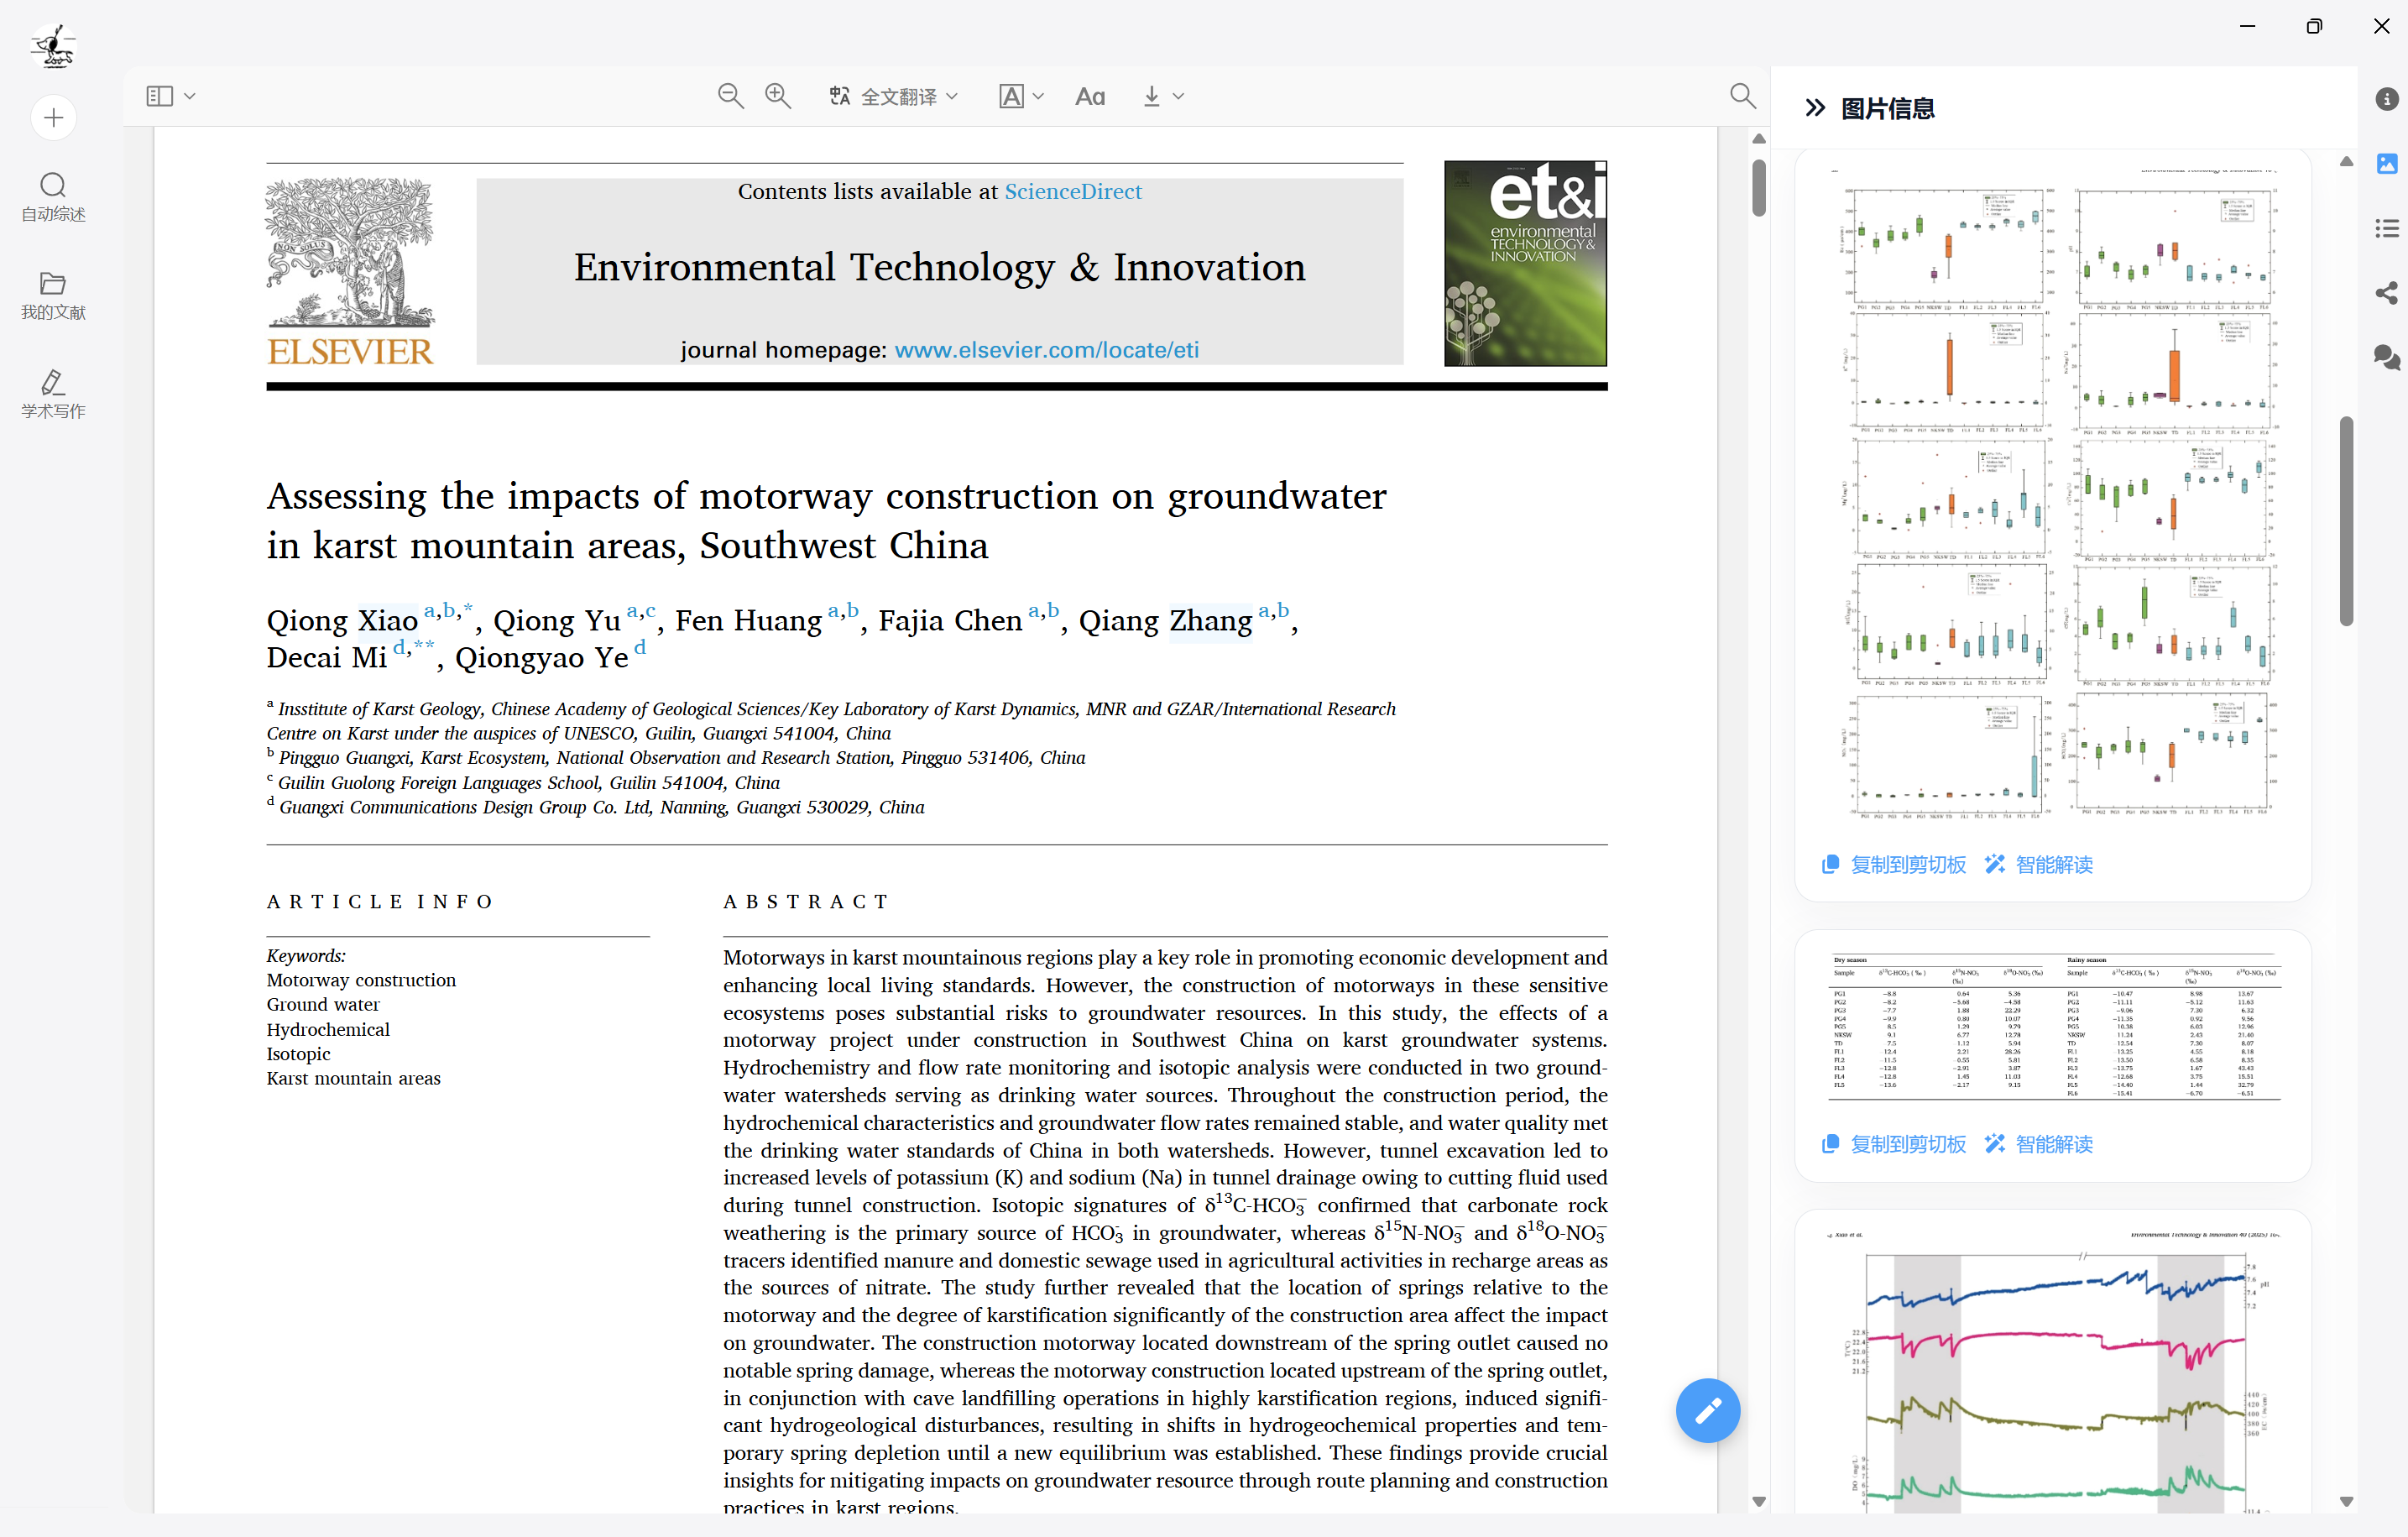The width and height of the screenshot is (2408, 1537).
Task: Open 自动综述 in left sidebar
Action: (x=54, y=197)
